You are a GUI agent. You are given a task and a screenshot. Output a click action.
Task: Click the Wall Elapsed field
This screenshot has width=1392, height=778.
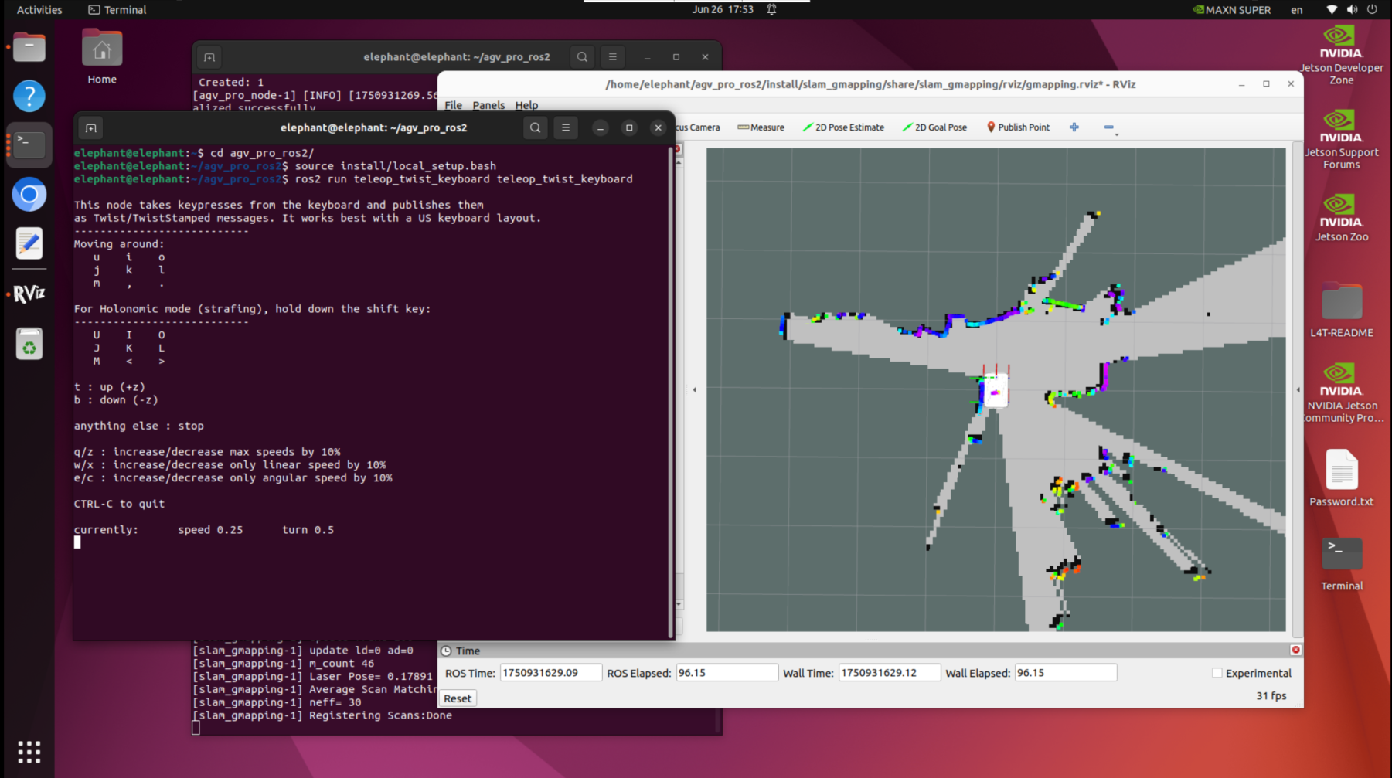pos(1066,673)
